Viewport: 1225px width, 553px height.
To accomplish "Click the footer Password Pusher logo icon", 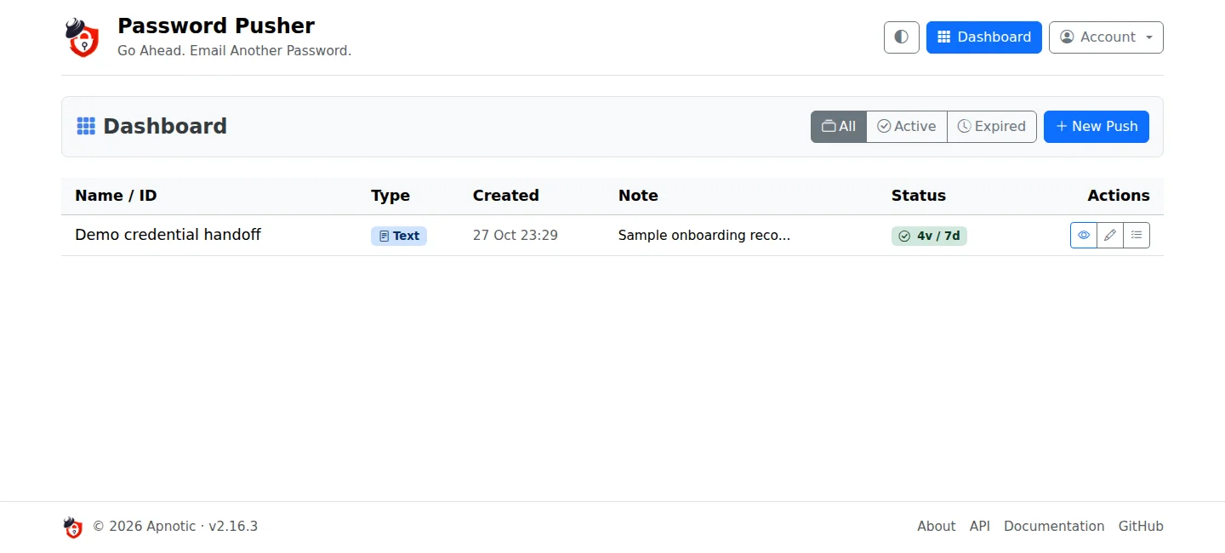I will point(73,527).
